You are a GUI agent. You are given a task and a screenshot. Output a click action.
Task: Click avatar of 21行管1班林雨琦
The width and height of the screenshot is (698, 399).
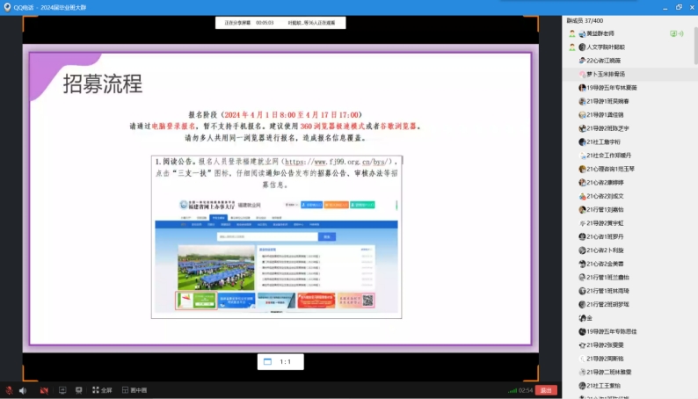[582, 291]
